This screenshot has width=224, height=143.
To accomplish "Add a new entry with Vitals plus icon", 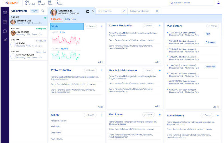I will coord(102,26).
